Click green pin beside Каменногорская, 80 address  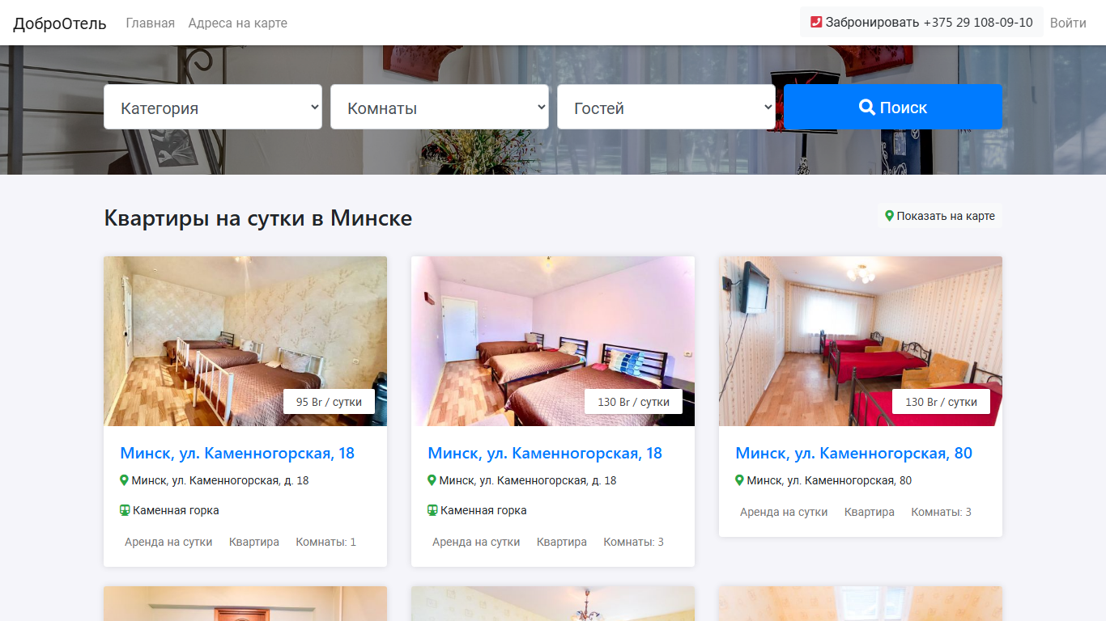(739, 480)
